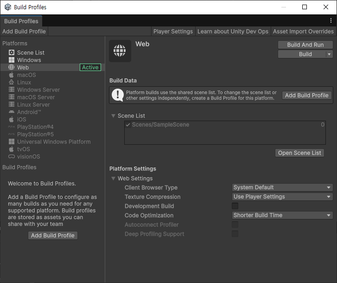Click the Linux penguin icon
Image resolution: width=337 pixels, height=283 pixels.
click(12, 82)
